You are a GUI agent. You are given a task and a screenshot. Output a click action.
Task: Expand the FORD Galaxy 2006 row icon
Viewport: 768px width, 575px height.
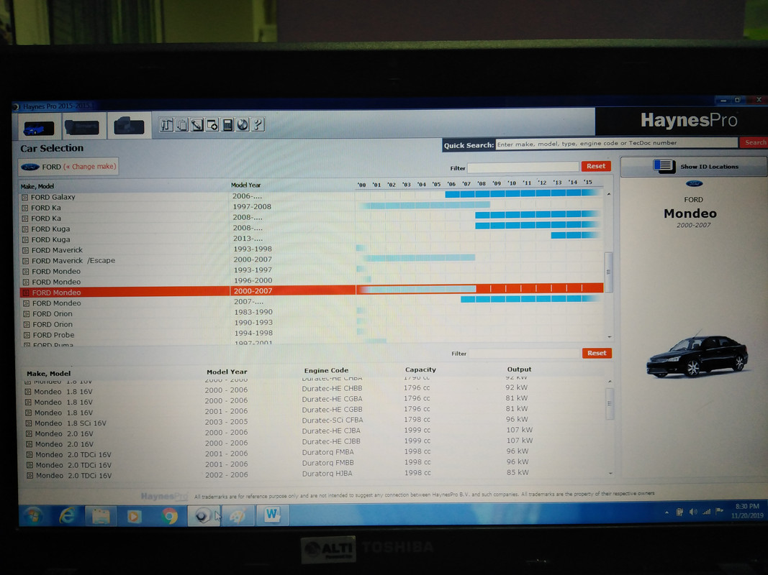point(25,198)
